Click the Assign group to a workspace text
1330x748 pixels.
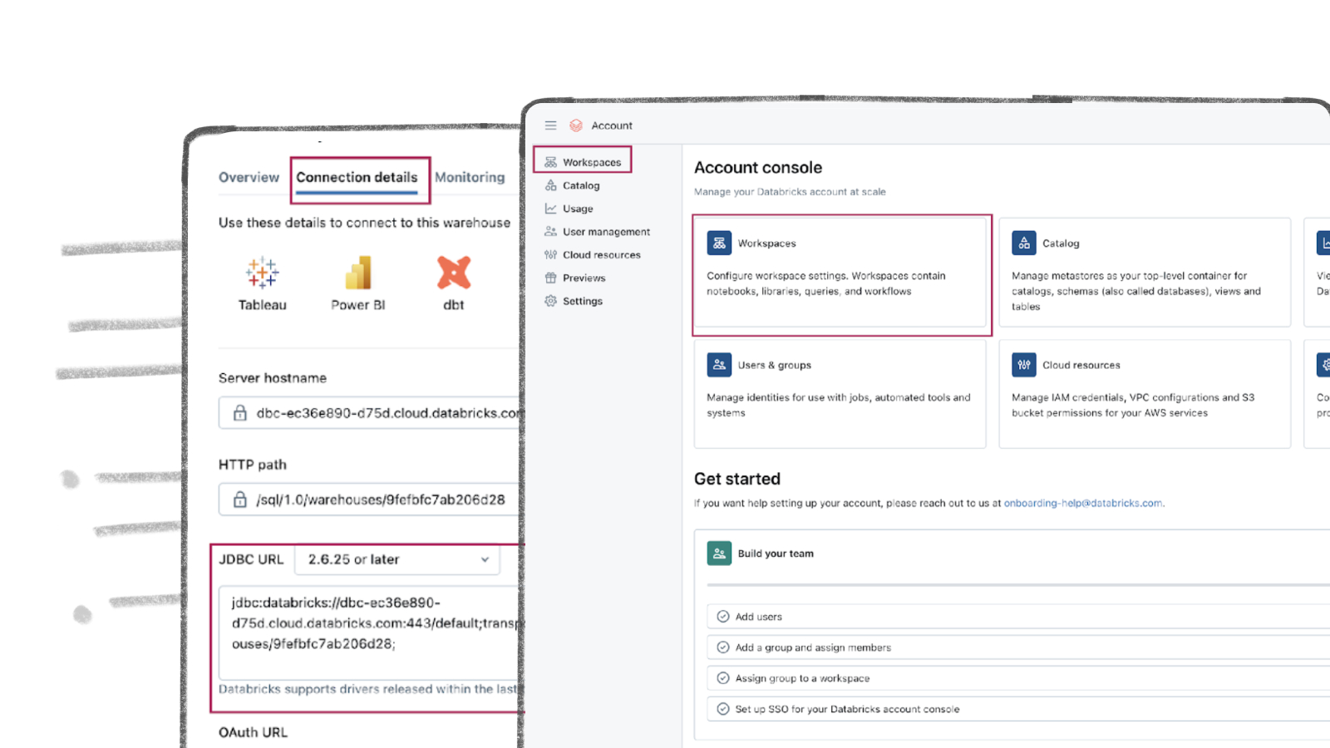pyautogui.click(x=802, y=678)
